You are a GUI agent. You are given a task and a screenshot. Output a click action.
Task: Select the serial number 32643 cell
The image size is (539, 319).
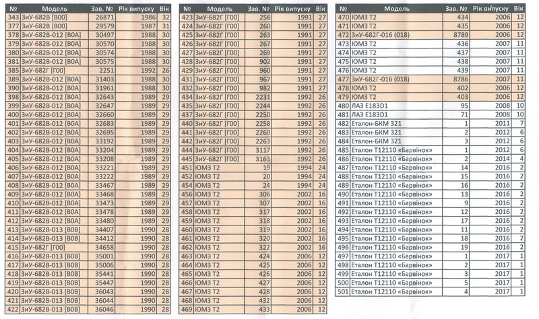coord(102,97)
